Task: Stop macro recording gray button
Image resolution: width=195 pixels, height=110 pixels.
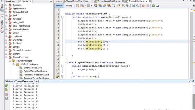Action: click(x=148, y=6)
